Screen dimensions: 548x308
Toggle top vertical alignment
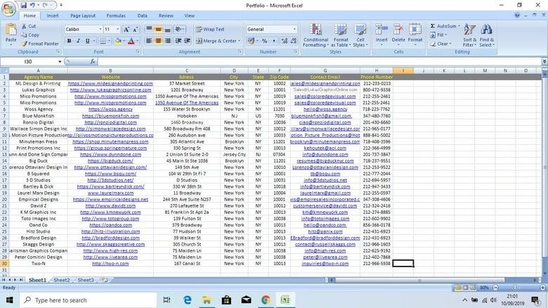[149, 30]
